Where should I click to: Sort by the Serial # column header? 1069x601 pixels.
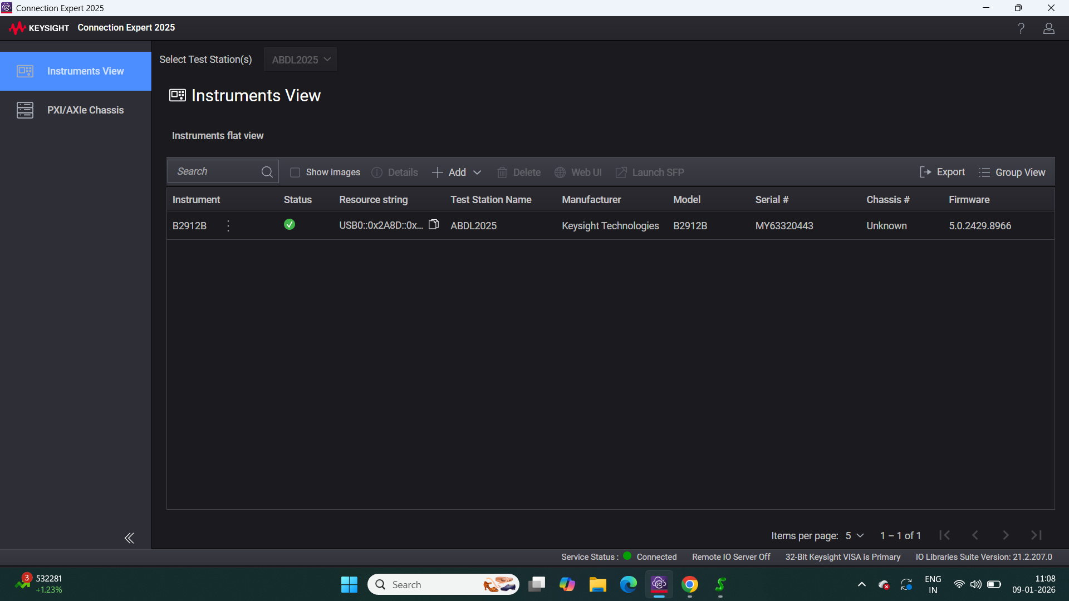[x=771, y=200]
